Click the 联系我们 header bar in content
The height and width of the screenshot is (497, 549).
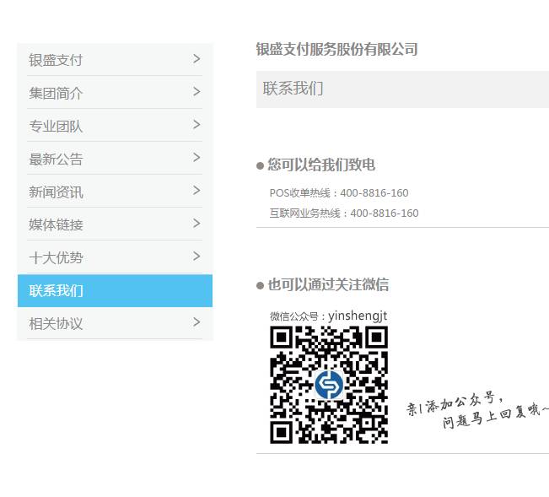click(x=402, y=89)
